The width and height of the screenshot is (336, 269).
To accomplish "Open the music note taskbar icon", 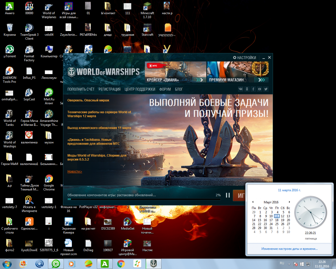I will coord(137,264).
